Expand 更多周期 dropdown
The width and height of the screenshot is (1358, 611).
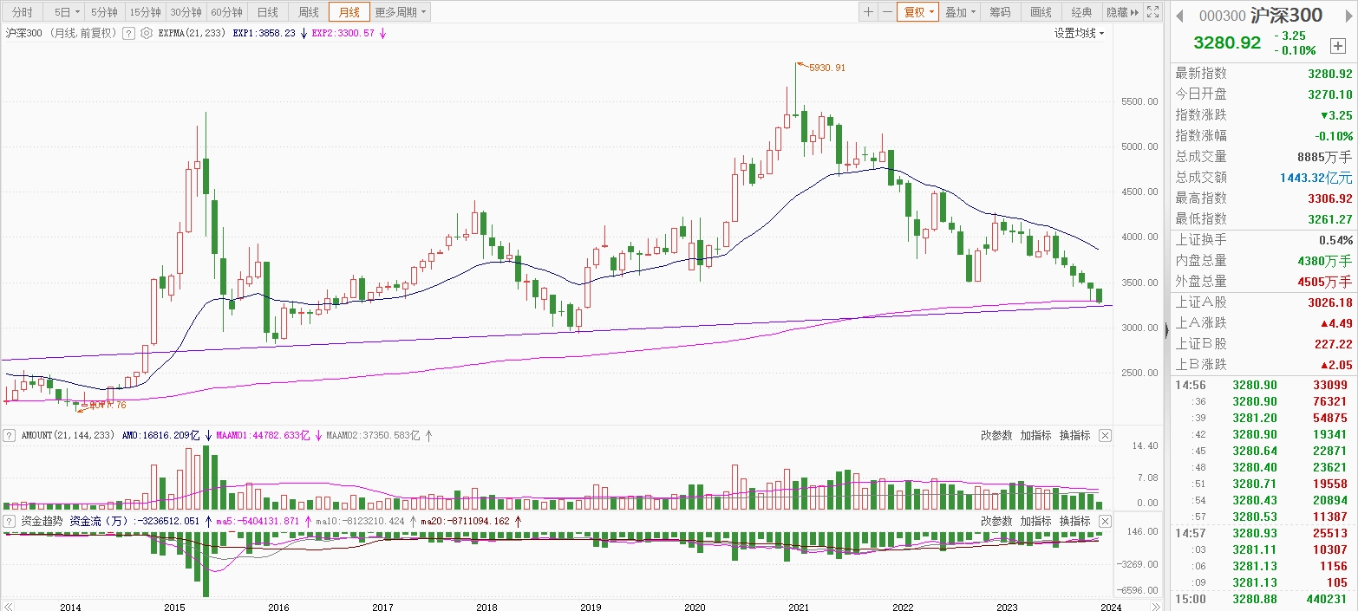[401, 12]
